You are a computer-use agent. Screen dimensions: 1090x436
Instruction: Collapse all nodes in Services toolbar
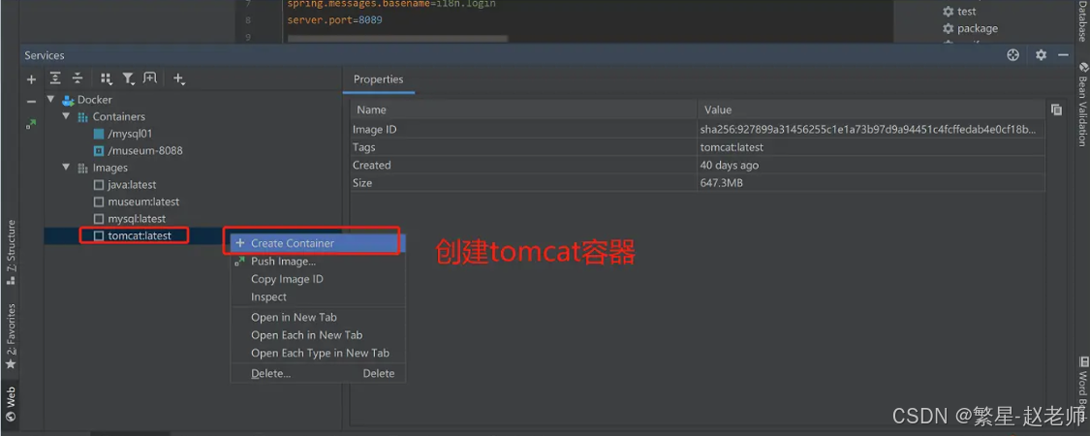point(78,78)
